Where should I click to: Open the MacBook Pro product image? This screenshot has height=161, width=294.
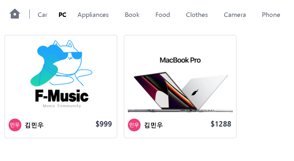click(180, 75)
